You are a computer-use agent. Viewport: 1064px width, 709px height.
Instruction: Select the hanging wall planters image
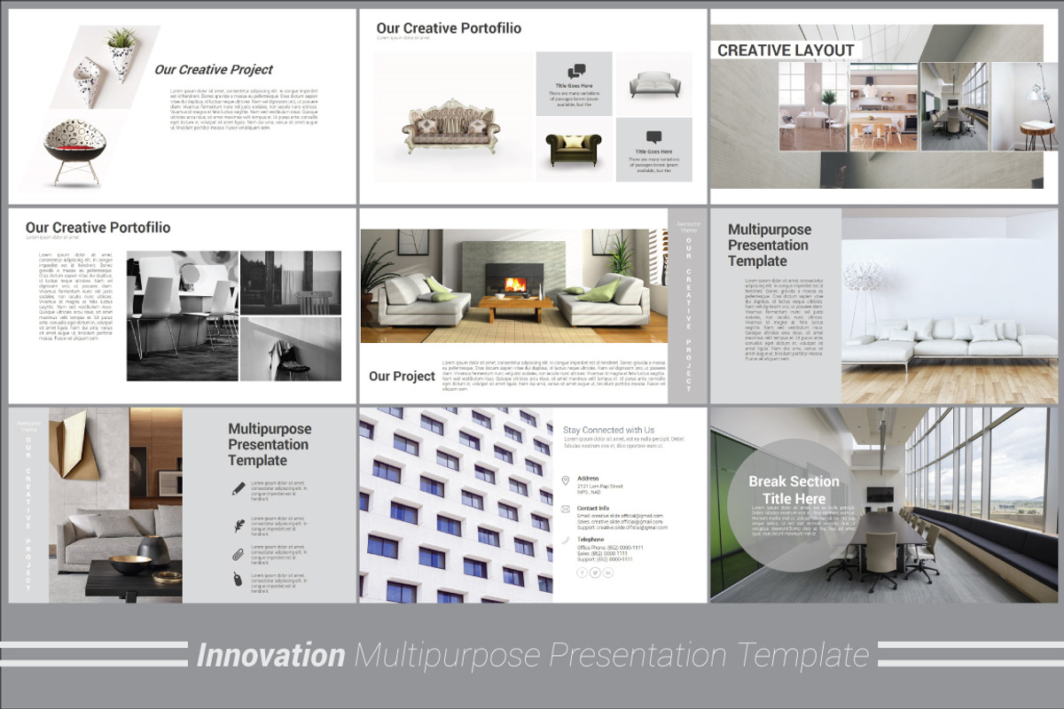click(106, 66)
